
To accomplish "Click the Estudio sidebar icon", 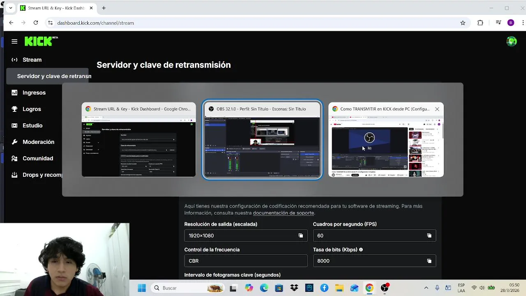I will tap(14, 125).
